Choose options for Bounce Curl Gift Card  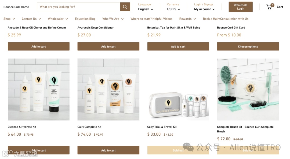click(x=248, y=46)
